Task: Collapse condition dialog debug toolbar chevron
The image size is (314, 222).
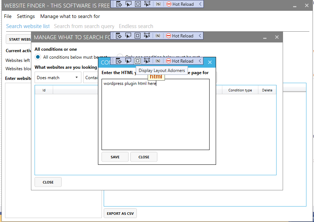Action: 199,61
